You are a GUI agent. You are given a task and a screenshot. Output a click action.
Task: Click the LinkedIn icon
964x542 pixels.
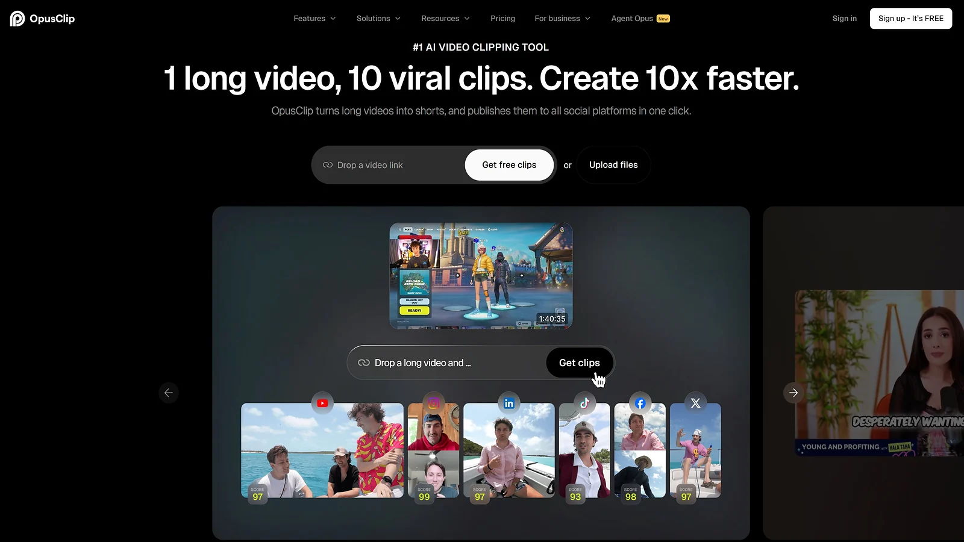[509, 403]
